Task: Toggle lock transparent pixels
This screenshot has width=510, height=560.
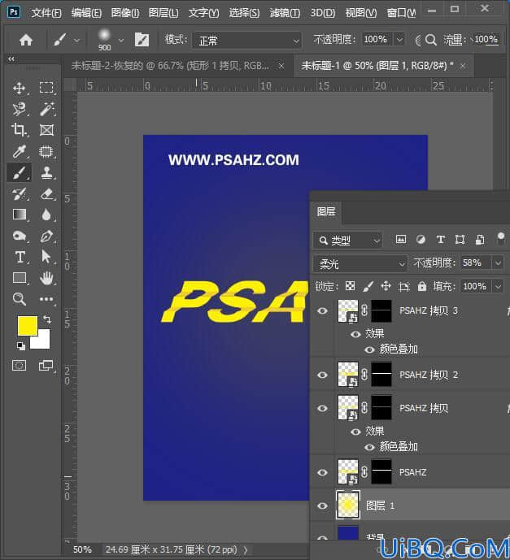Action: pos(351,286)
